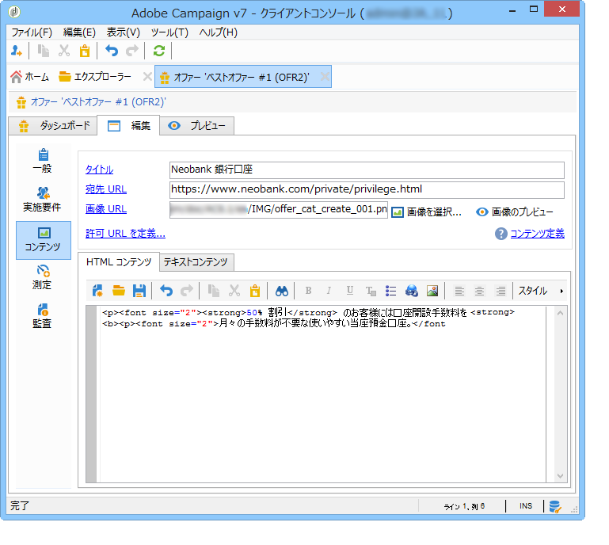Click the title field containing Neobank 銀行口座
This screenshot has height=545, width=609.
(367, 170)
